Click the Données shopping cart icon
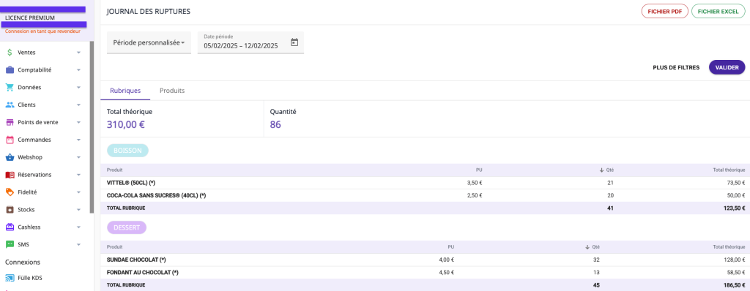Viewport: 750px width, 291px height. (10, 88)
